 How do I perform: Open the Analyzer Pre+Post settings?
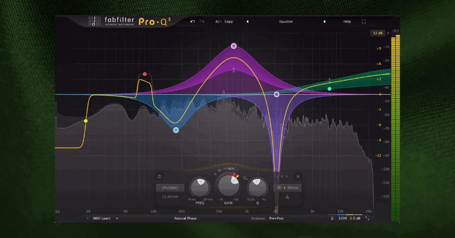coord(276,218)
